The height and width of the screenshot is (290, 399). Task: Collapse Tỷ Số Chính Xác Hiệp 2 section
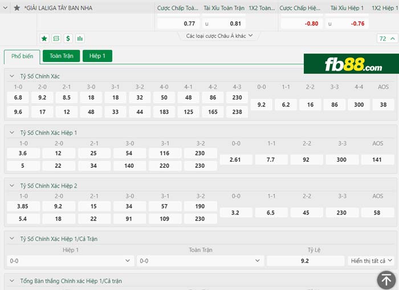click(x=12, y=185)
